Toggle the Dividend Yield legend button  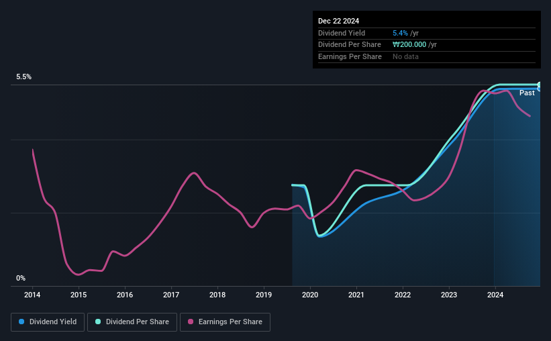(48, 322)
